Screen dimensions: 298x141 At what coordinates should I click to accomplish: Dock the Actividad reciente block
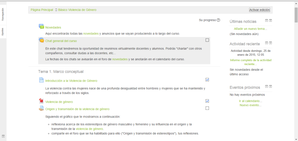tap(270, 43)
